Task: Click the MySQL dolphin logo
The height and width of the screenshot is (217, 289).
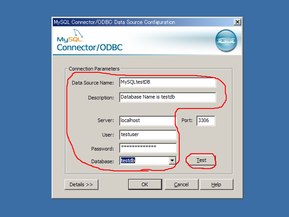Action: pyautogui.click(x=70, y=35)
